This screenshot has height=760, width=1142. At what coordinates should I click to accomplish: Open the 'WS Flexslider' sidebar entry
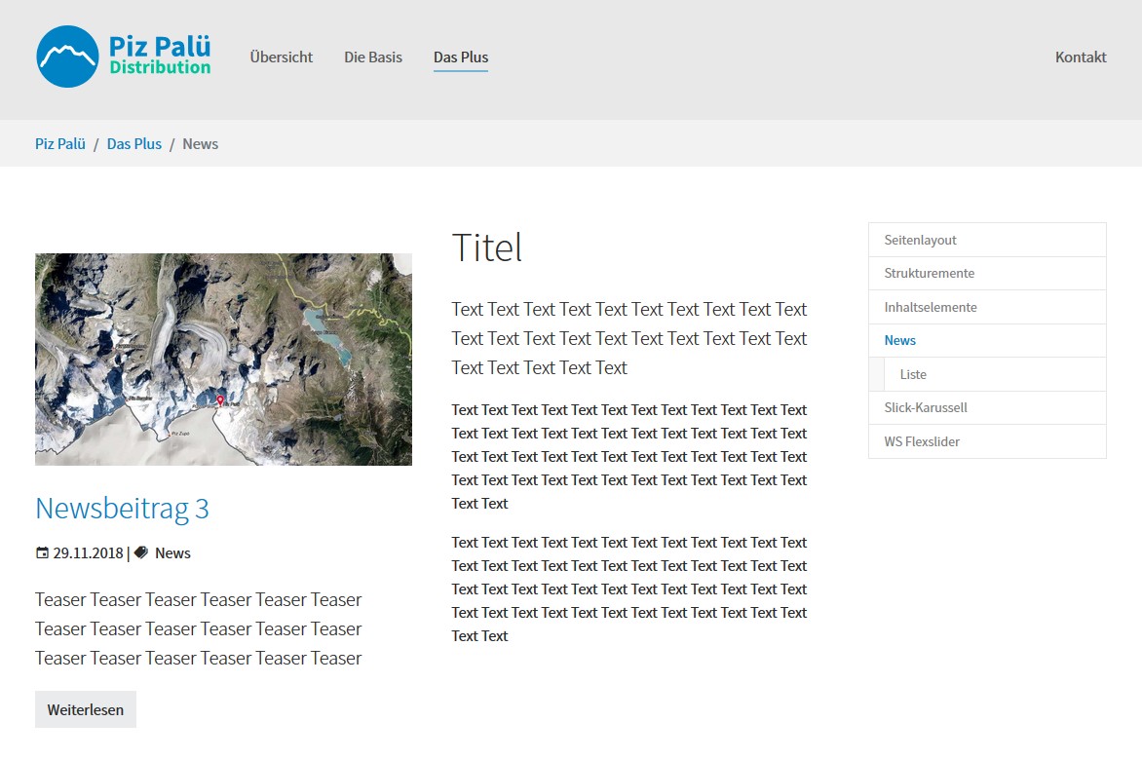(x=922, y=441)
